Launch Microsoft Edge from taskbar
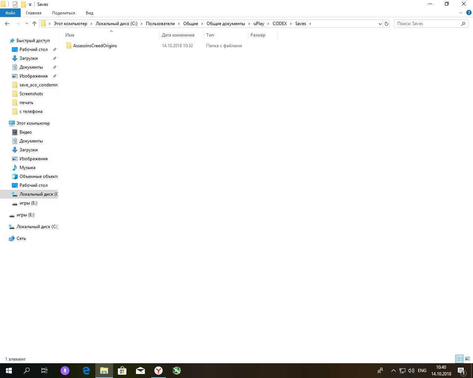 coord(86,371)
